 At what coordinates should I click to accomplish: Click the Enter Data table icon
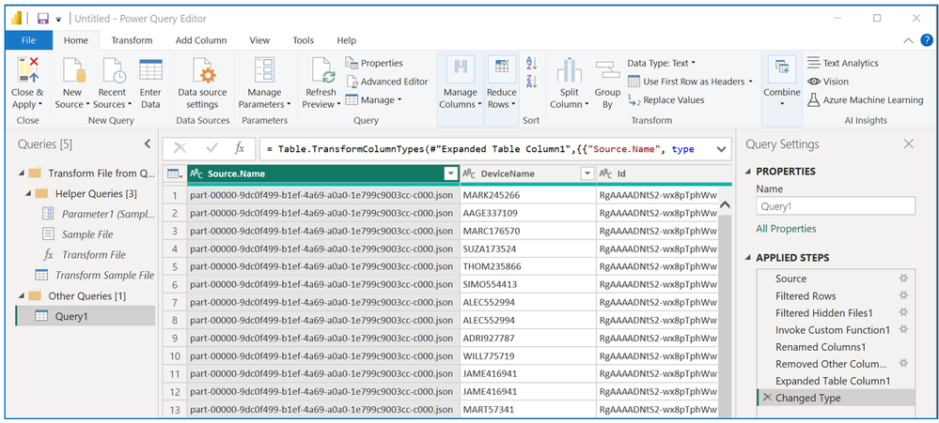150,70
